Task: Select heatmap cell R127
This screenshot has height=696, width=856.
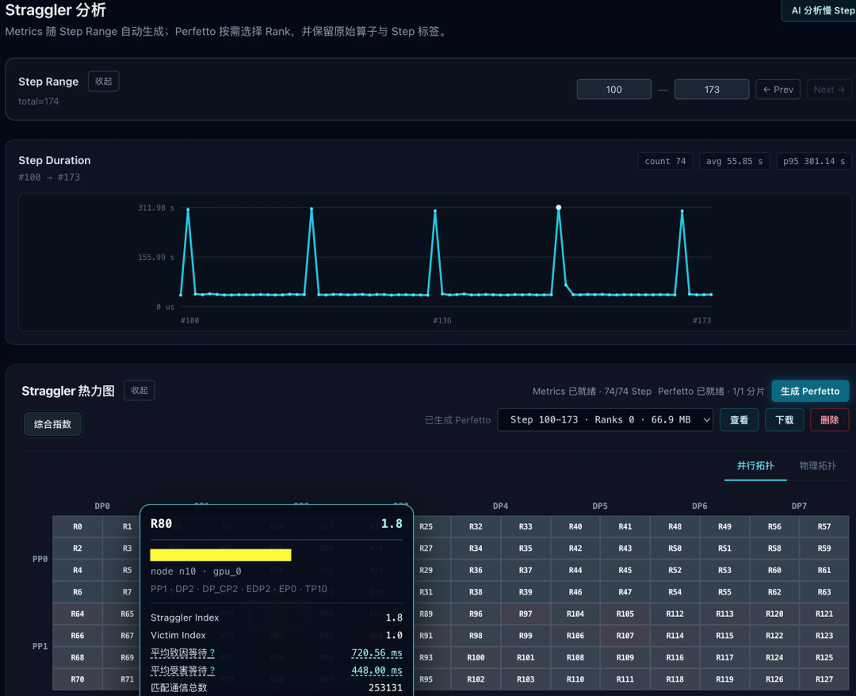Action: 824,679
